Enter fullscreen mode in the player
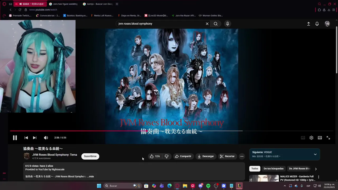338x190 pixels. 328,138
